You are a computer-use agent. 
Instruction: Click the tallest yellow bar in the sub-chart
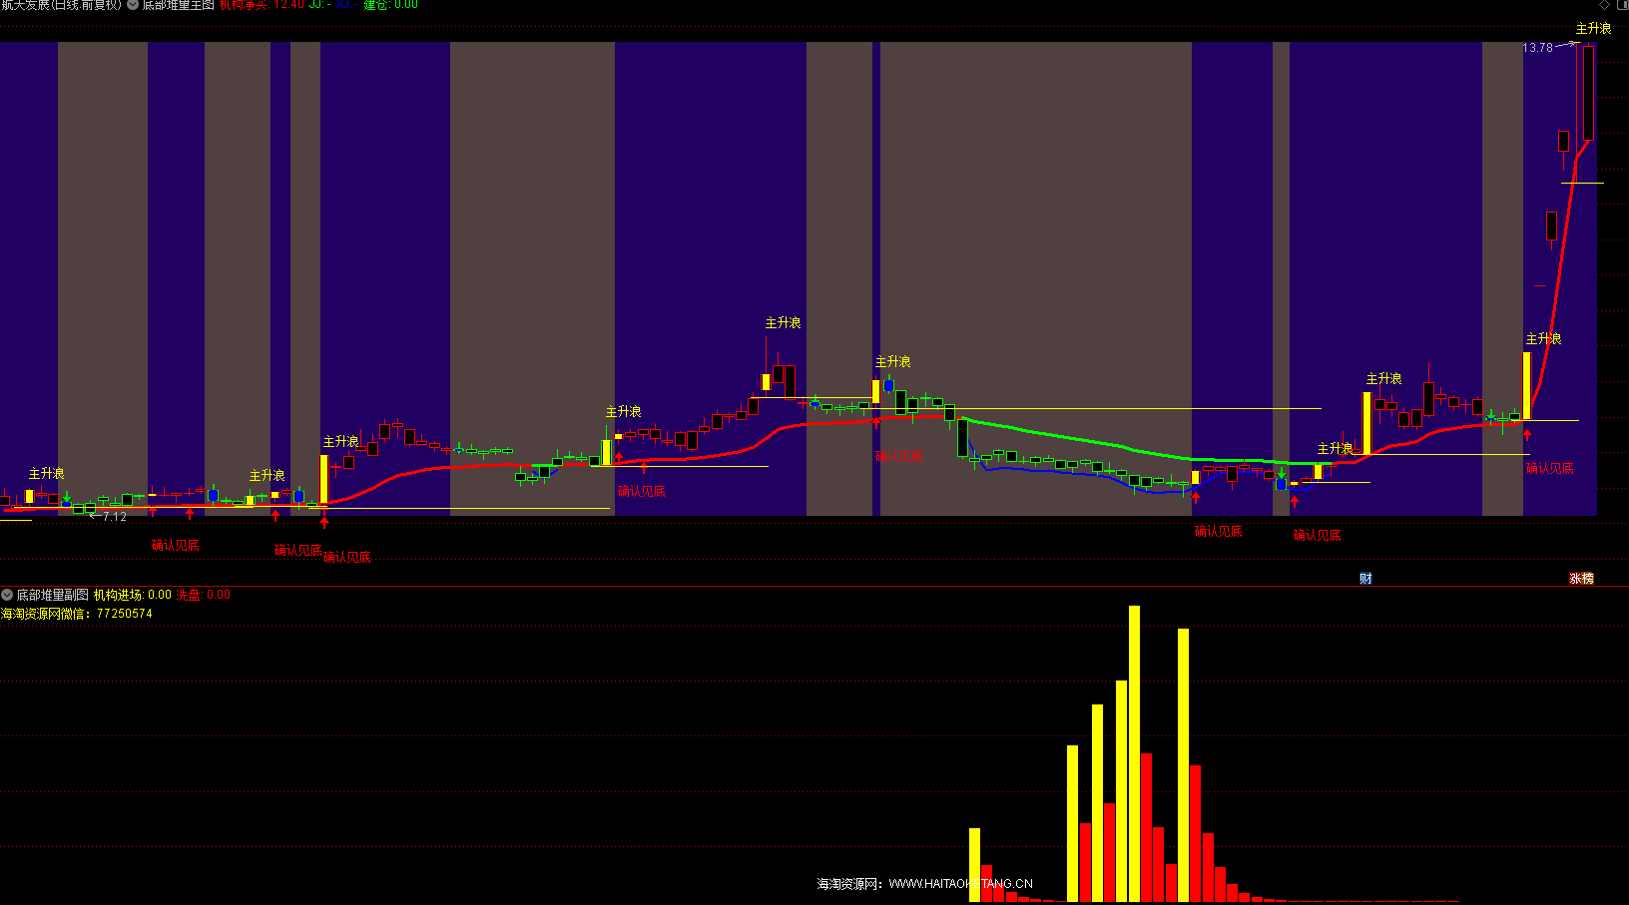pos(1134,753)
